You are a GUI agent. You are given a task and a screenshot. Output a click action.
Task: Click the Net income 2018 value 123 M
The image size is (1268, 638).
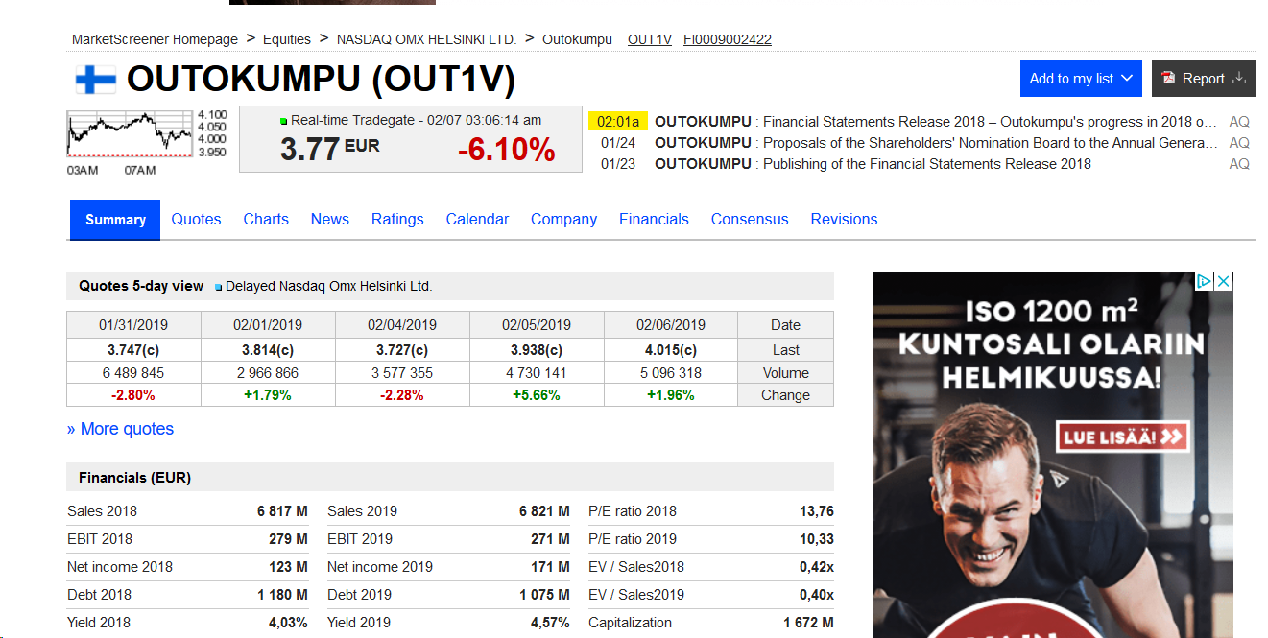point(288,567)
